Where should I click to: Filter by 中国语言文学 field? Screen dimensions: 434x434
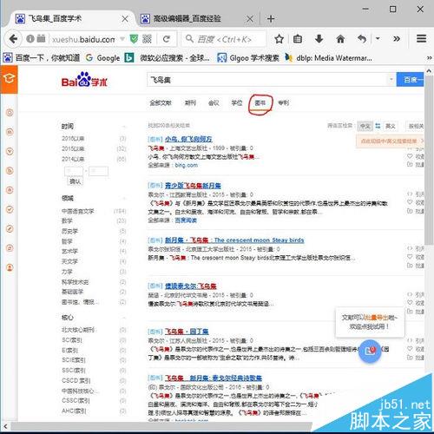(x=77, y=211)
